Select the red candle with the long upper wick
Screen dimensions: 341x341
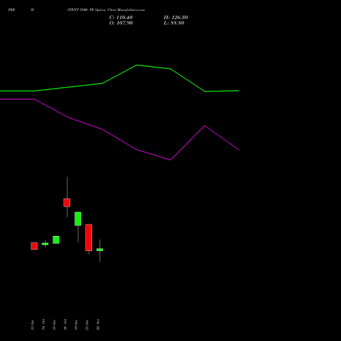(x=67, y=203)
